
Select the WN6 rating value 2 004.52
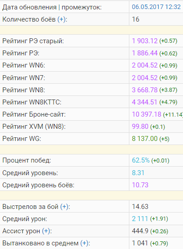click(x=145, y=65)
